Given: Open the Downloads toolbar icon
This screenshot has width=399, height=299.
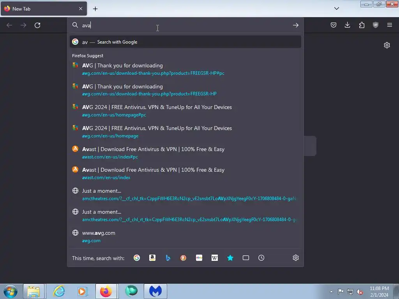Looking at the screenshot, I should pos(347,25).
